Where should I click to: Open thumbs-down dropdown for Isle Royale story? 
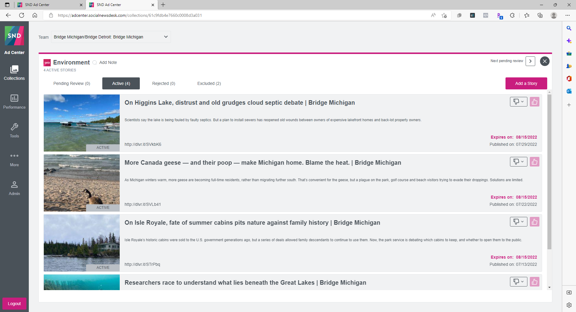pyautogui.click(x=518, y=222)
